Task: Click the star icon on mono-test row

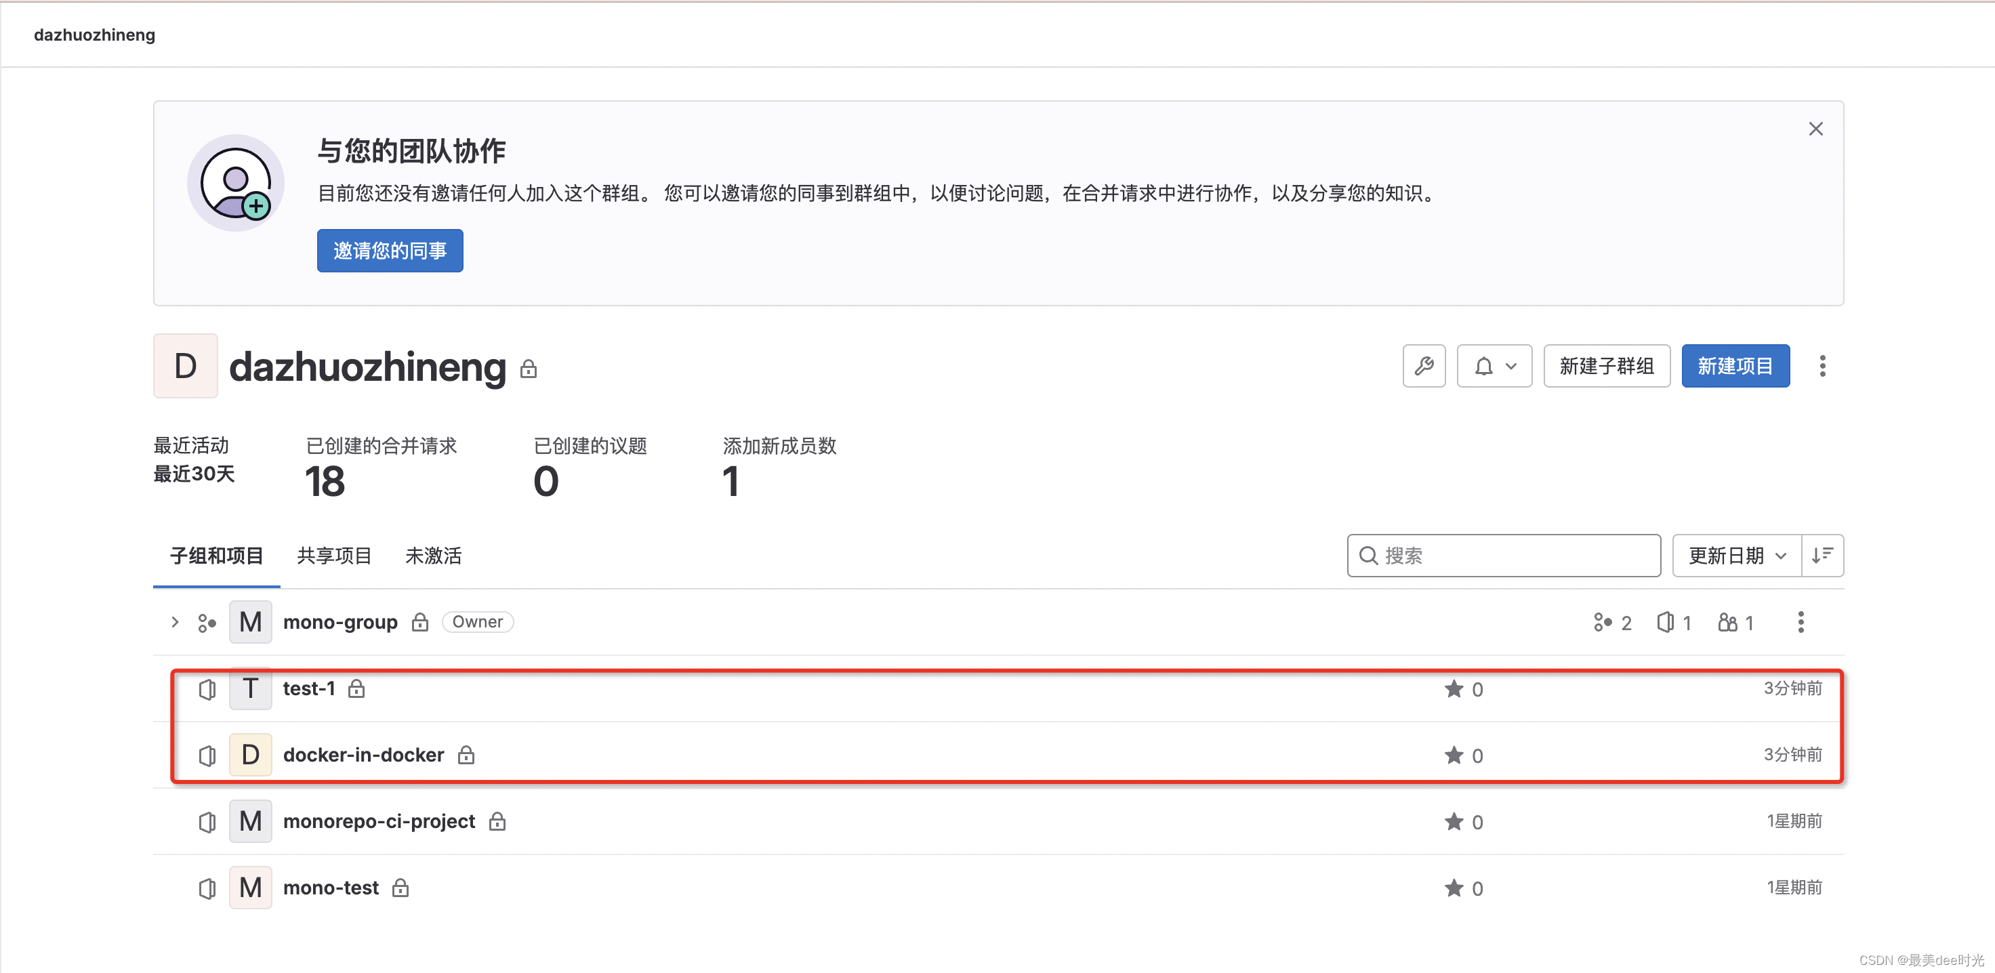Action: (x=1454, y=888)
